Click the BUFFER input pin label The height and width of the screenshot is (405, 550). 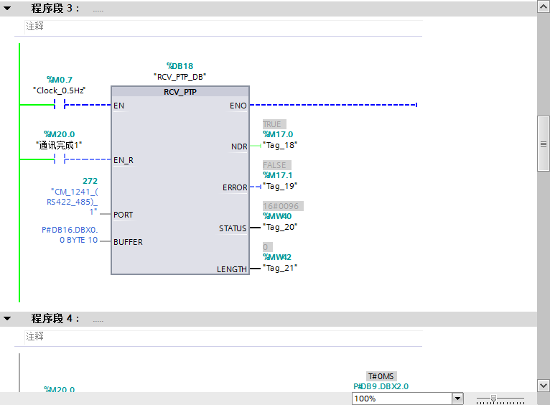pos(128,242)
